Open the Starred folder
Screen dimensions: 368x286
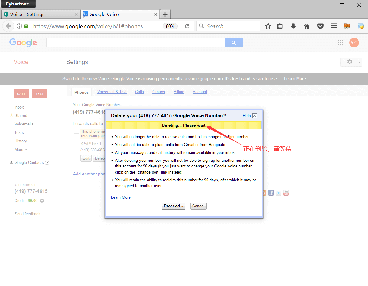point(21,115)
